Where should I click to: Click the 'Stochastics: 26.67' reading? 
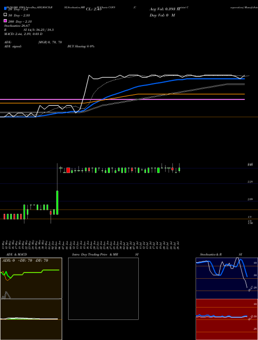(x=17, y=26)
